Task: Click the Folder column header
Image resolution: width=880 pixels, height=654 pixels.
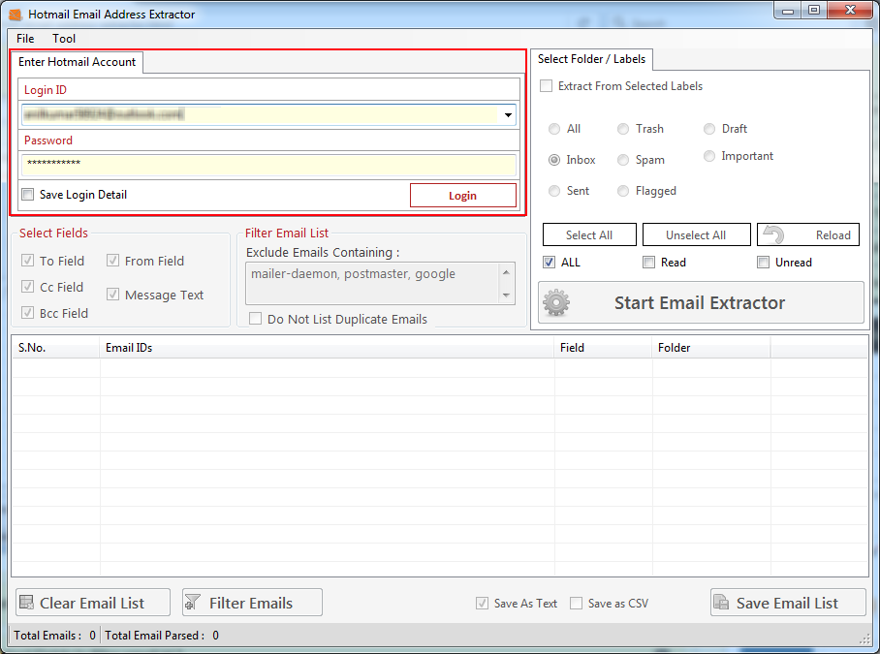Action: pos(711,348)
